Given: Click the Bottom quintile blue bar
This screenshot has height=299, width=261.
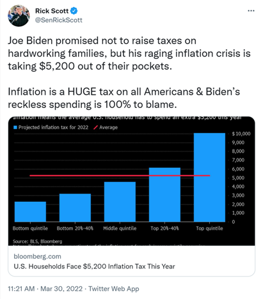Looking at the screenshot, I should pyautogui.click(x=30, y=211).
